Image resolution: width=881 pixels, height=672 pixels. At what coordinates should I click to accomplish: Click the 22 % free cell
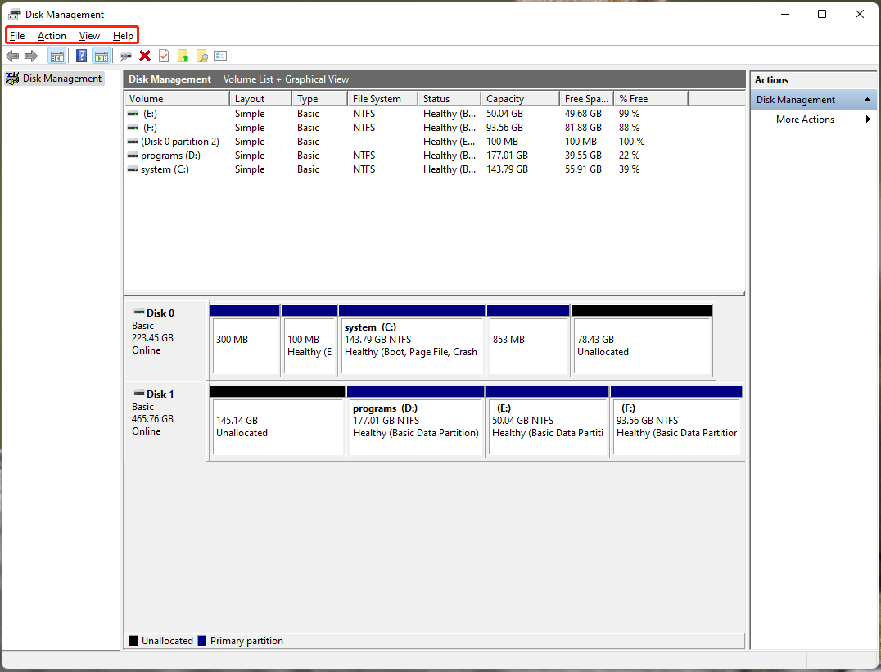(630, 156)
